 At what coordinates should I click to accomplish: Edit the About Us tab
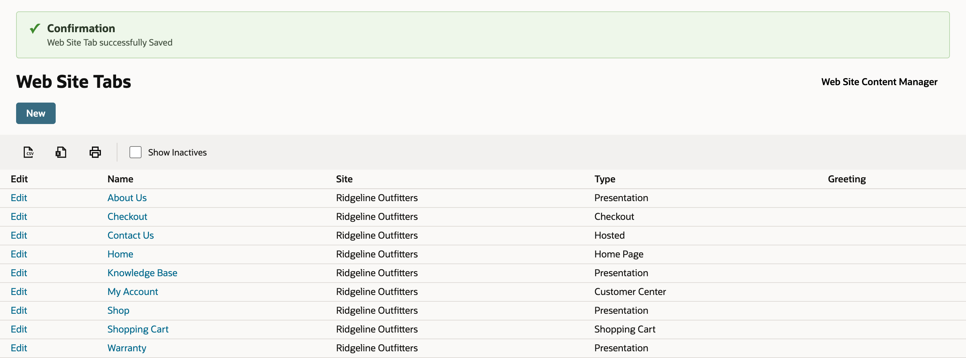point(19,197)
